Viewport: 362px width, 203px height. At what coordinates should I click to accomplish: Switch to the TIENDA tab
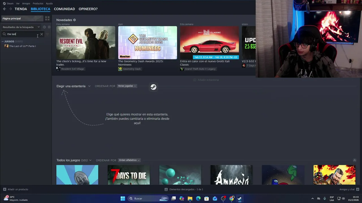tap(21, 9)
